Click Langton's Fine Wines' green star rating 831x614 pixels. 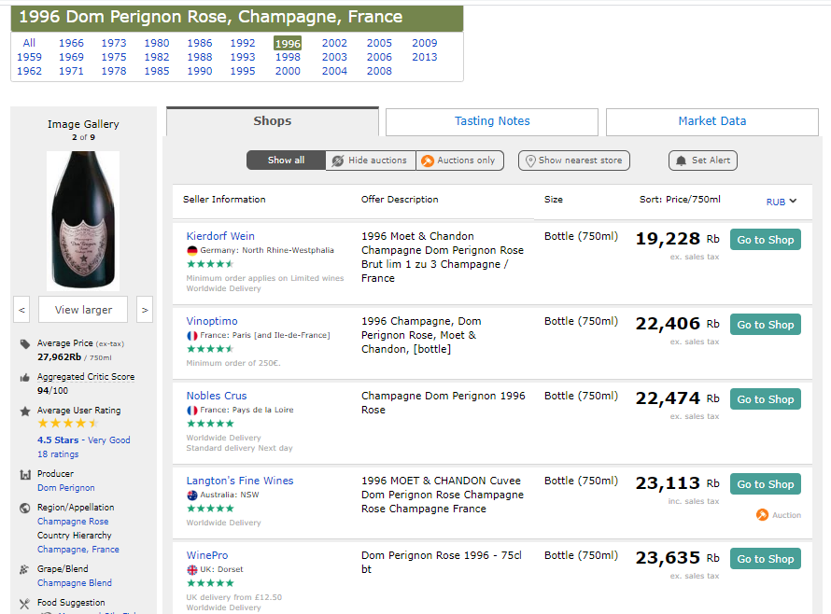point(210,509)
